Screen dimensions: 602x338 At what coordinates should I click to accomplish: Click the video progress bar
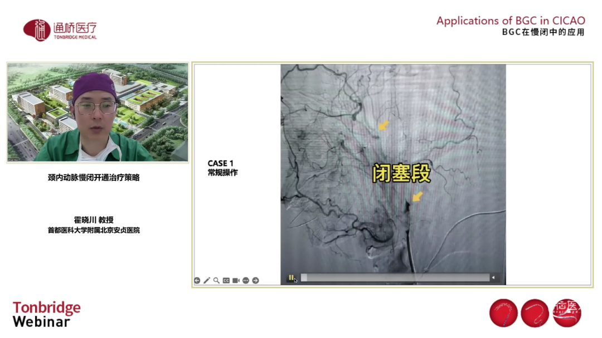pos(395,277)
